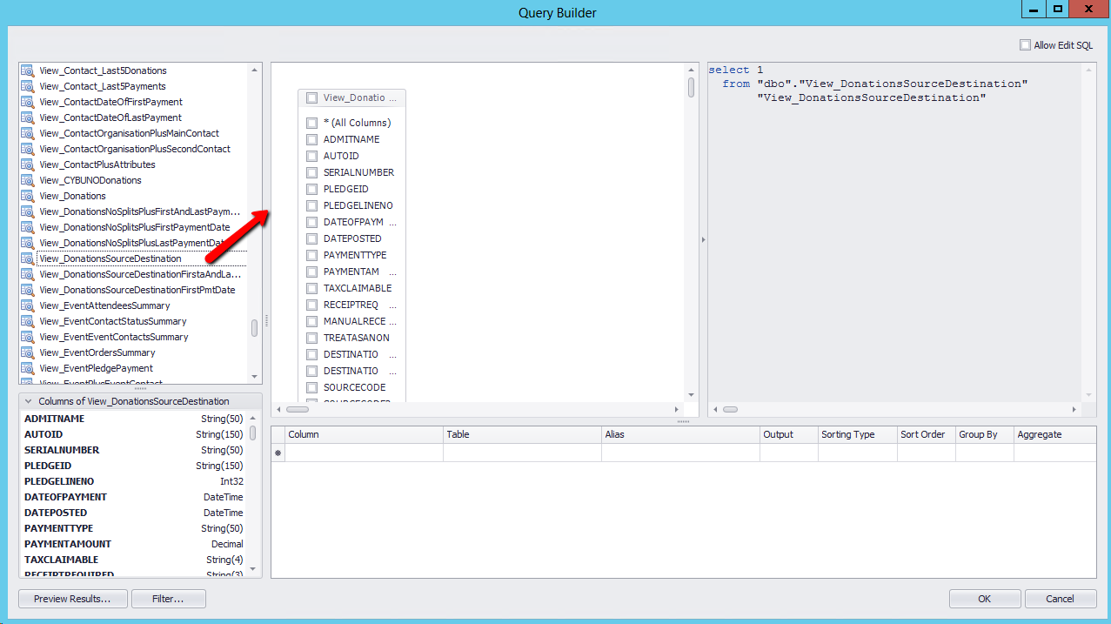The image size is (1111, 624).
Task: Click the View_EventEventContactsSummary view icon
Action: [x=27, y=337]
